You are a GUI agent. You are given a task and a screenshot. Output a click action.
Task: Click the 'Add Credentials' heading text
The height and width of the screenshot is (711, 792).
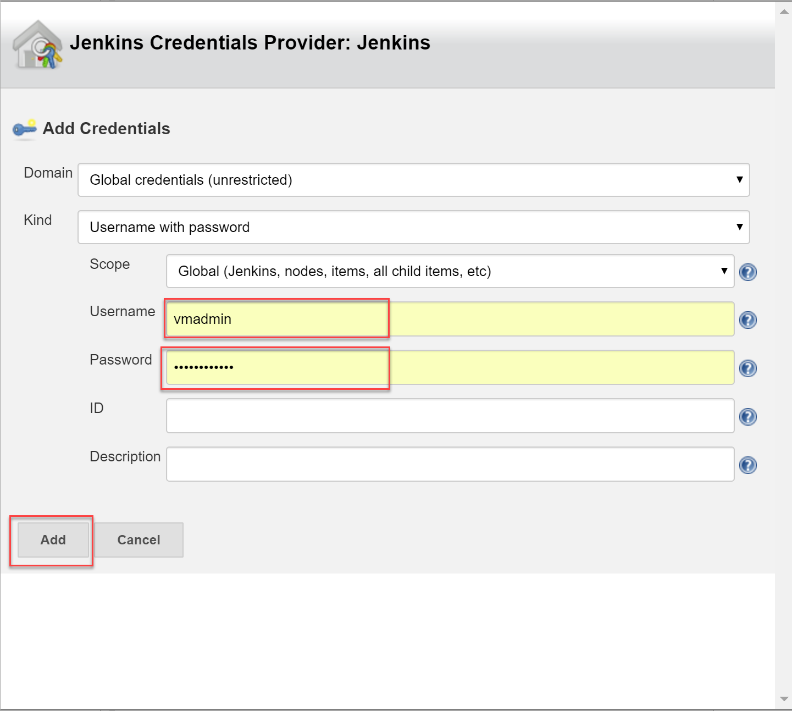pos(107,129)
